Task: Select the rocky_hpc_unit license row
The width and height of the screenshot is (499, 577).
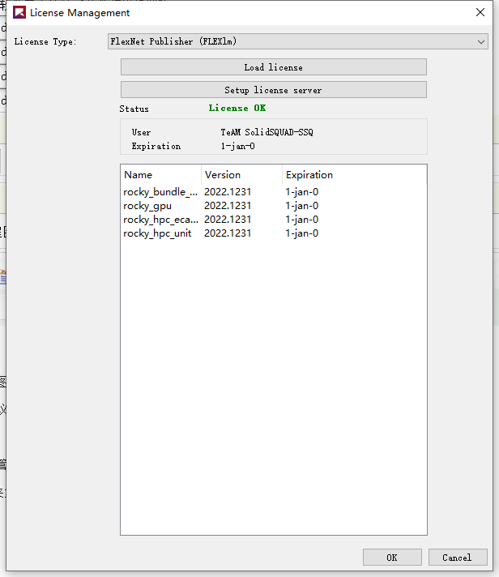Action: coord(274,233)
